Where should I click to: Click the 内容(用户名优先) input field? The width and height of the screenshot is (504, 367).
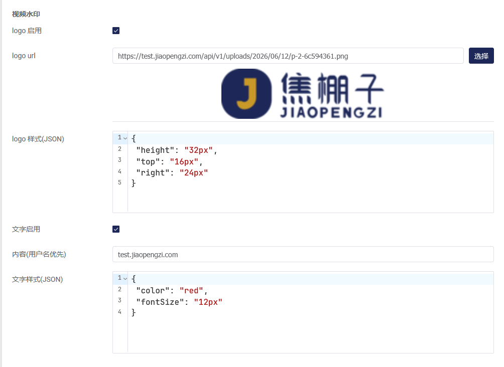pos(303,254)
